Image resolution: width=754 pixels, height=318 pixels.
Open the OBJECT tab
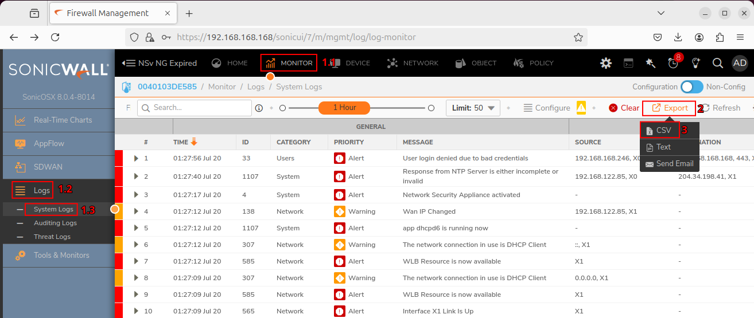point(476,63)
